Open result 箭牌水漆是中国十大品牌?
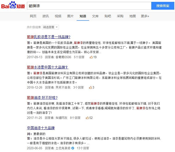Screen dimensions: 175x152 [48, 67]
